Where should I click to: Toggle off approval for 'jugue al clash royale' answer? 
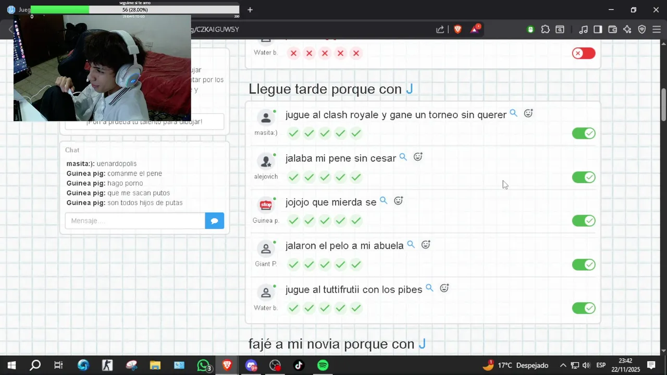click(584, 133)
